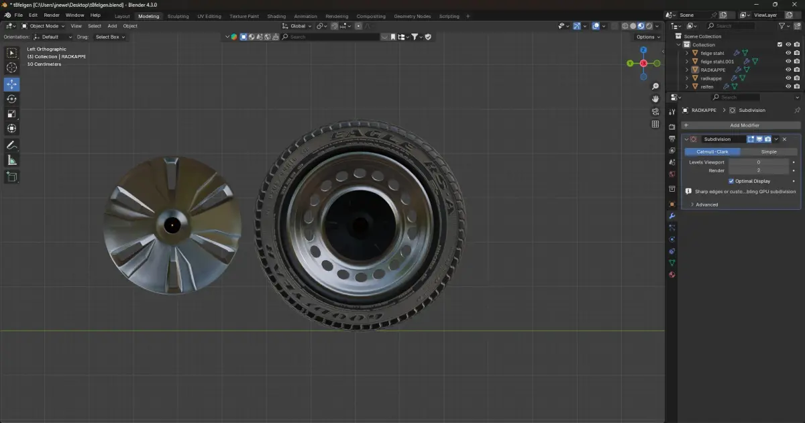
Task: Select the Scale tool
Action: point(12,114)
